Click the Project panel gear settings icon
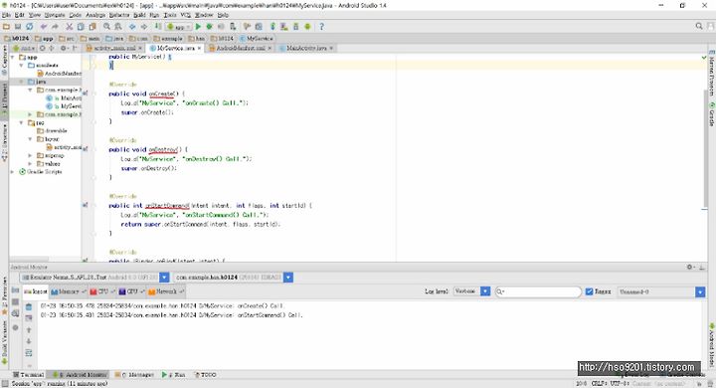The width and height of the screenshot is (716, 388). point(64,48)
